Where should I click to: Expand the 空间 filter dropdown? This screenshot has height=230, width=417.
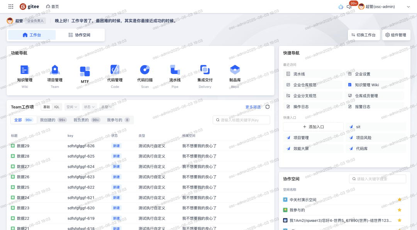point(72,107)
